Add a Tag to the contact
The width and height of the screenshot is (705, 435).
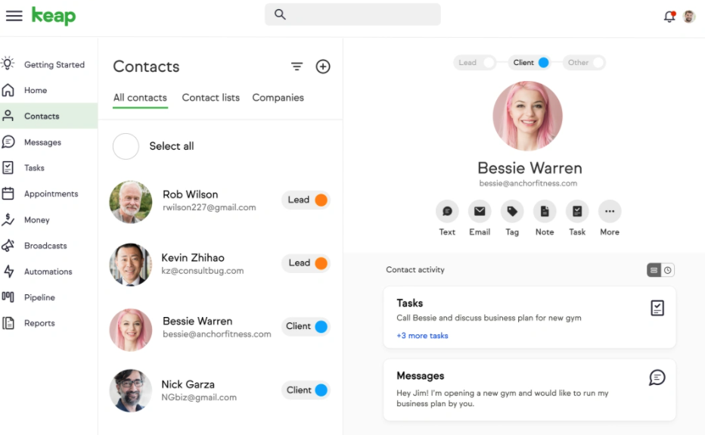[x=512, y=211]
